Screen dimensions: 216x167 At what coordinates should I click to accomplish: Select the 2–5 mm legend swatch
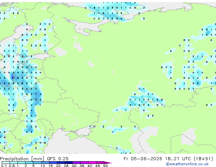[29, 163]
